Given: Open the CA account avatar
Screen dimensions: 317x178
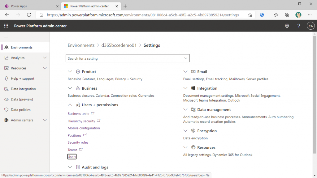Looking at the screenshot, I should pos(310,26).
